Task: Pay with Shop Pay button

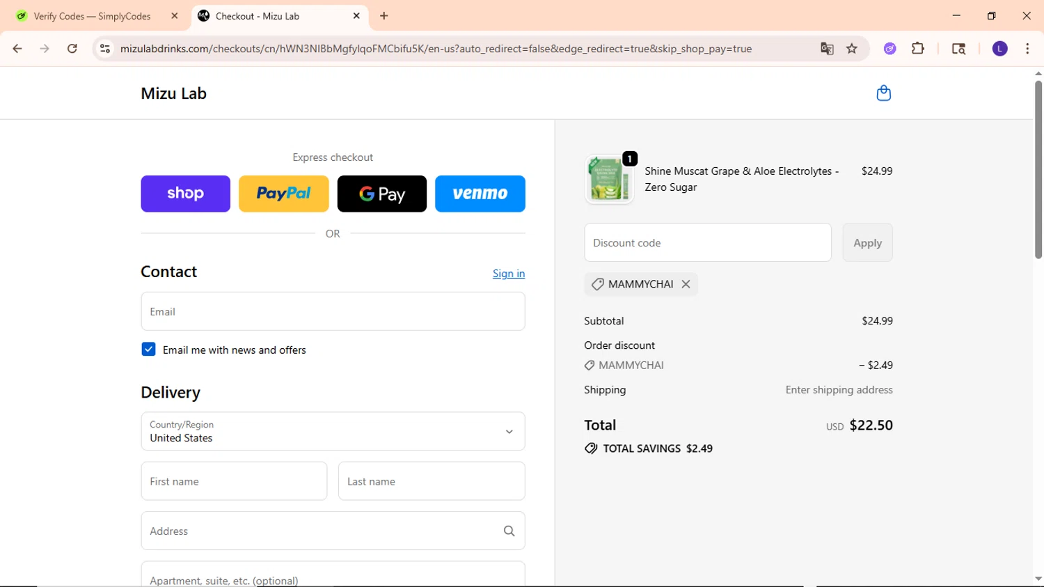Action: [185, 194]
